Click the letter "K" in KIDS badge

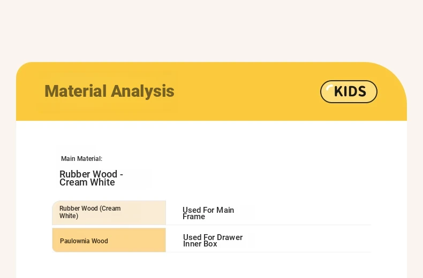pos(338,91)
